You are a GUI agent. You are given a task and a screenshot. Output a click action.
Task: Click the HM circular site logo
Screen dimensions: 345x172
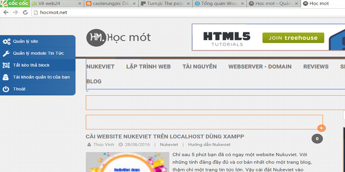(96, 38)
